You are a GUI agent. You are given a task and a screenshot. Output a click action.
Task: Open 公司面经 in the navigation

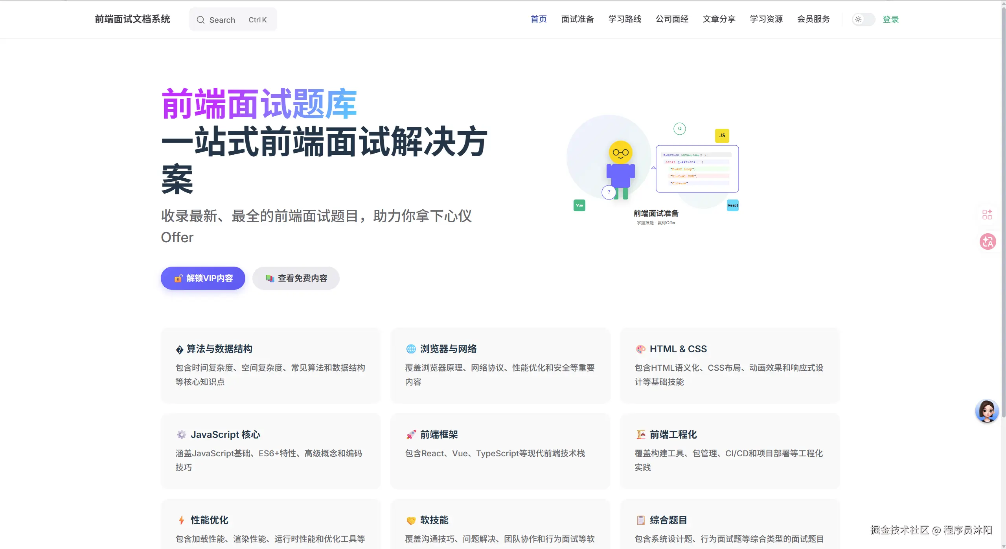(671, 19)
